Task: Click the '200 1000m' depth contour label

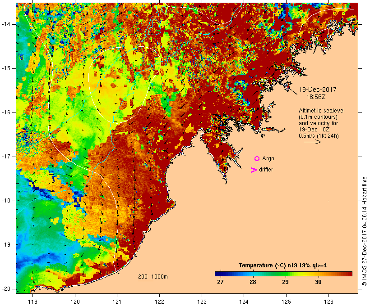Action: pos(153,277)
